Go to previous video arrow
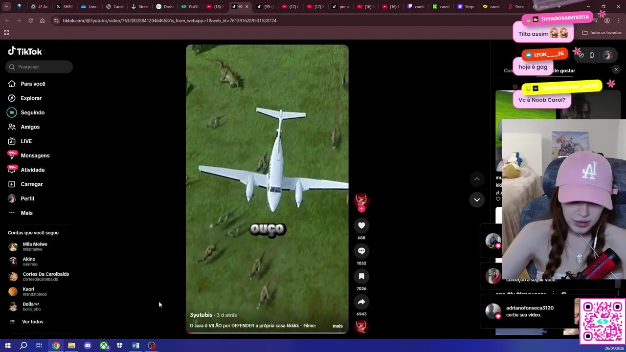The image size is (626, 352). [x=477, y=179]
